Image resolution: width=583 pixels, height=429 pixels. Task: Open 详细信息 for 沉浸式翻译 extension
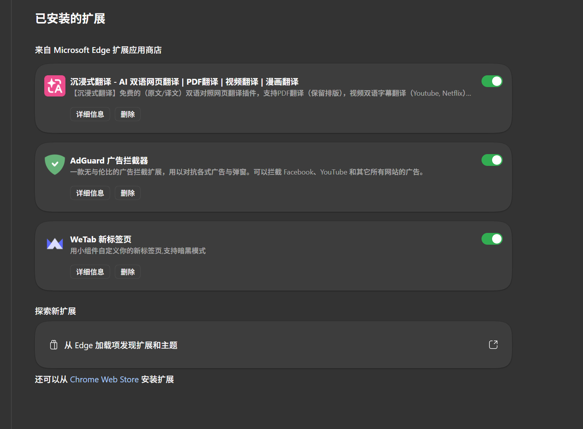[x=90, y=114]
